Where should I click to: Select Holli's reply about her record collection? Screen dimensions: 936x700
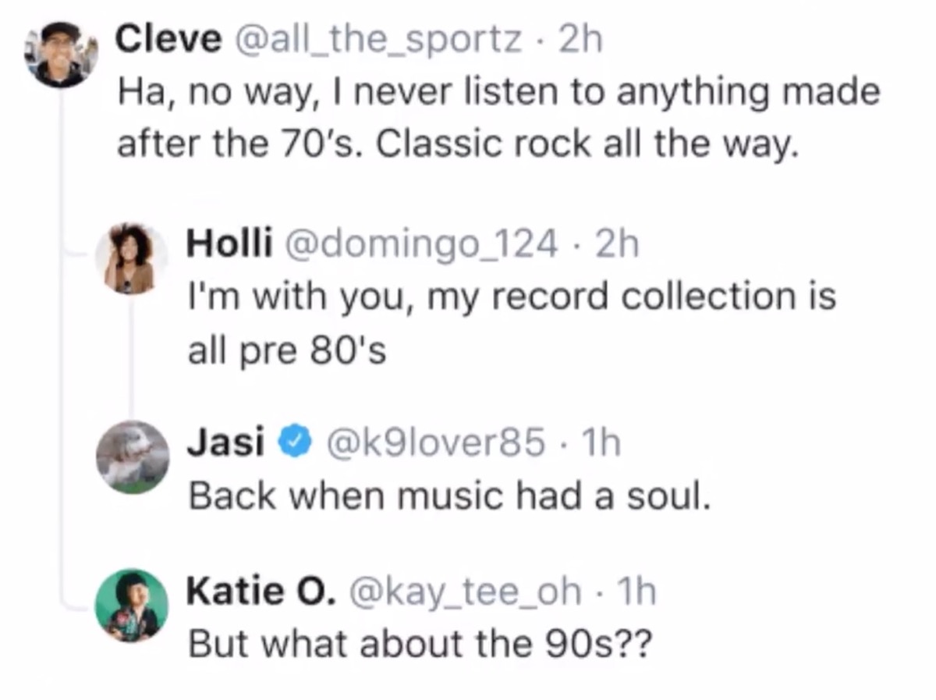tap(511, 323)
